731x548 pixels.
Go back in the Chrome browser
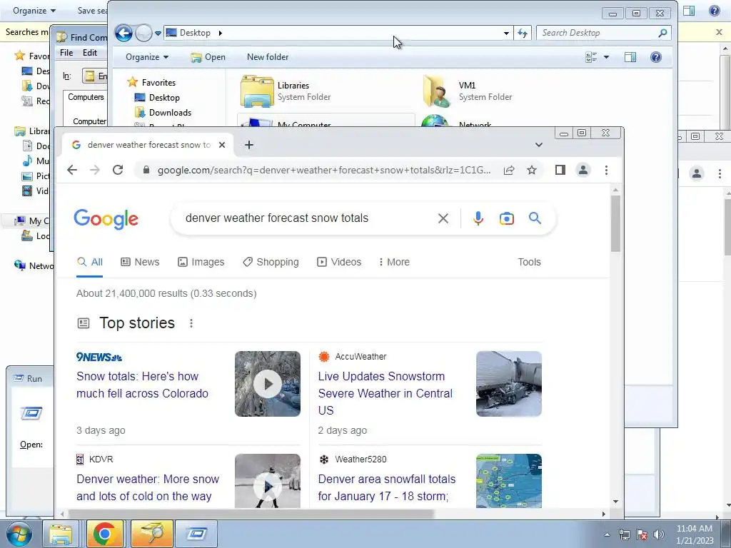pos(72,170)
